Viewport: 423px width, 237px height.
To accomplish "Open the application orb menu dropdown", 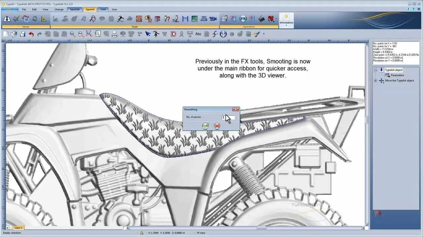I will coord(10,9).
